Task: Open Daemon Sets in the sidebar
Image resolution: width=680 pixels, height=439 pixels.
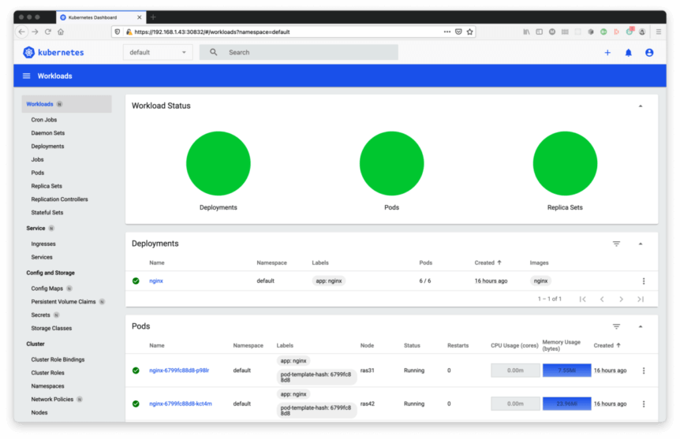Action: (47, 133)
